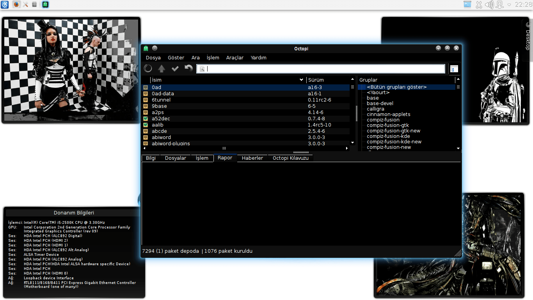The width and height of the screenshot is (533, 300).
Task: Select the base-devel group
Action: coord(380,104)
